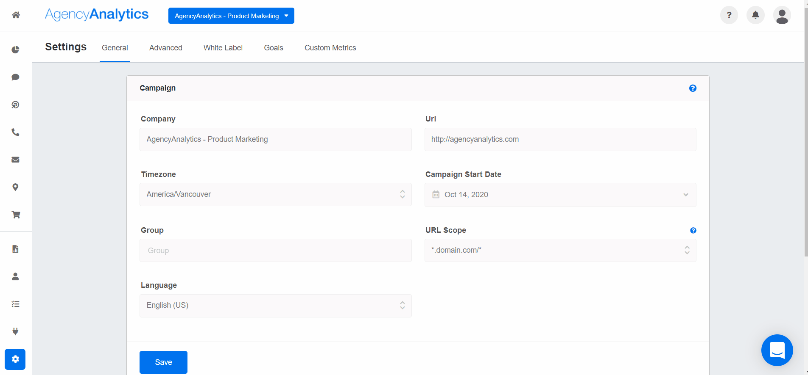Open the Campaign Start Date picker

click(x=560, y=195)
